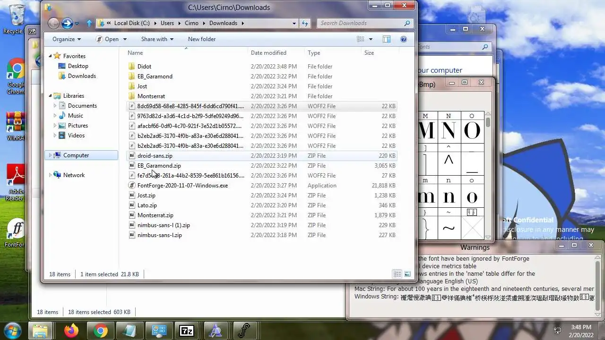Viewport: 605px width, 340px height.
Task: Click the blue Up arrow beside the address bar
Action: tap(89, 23)
